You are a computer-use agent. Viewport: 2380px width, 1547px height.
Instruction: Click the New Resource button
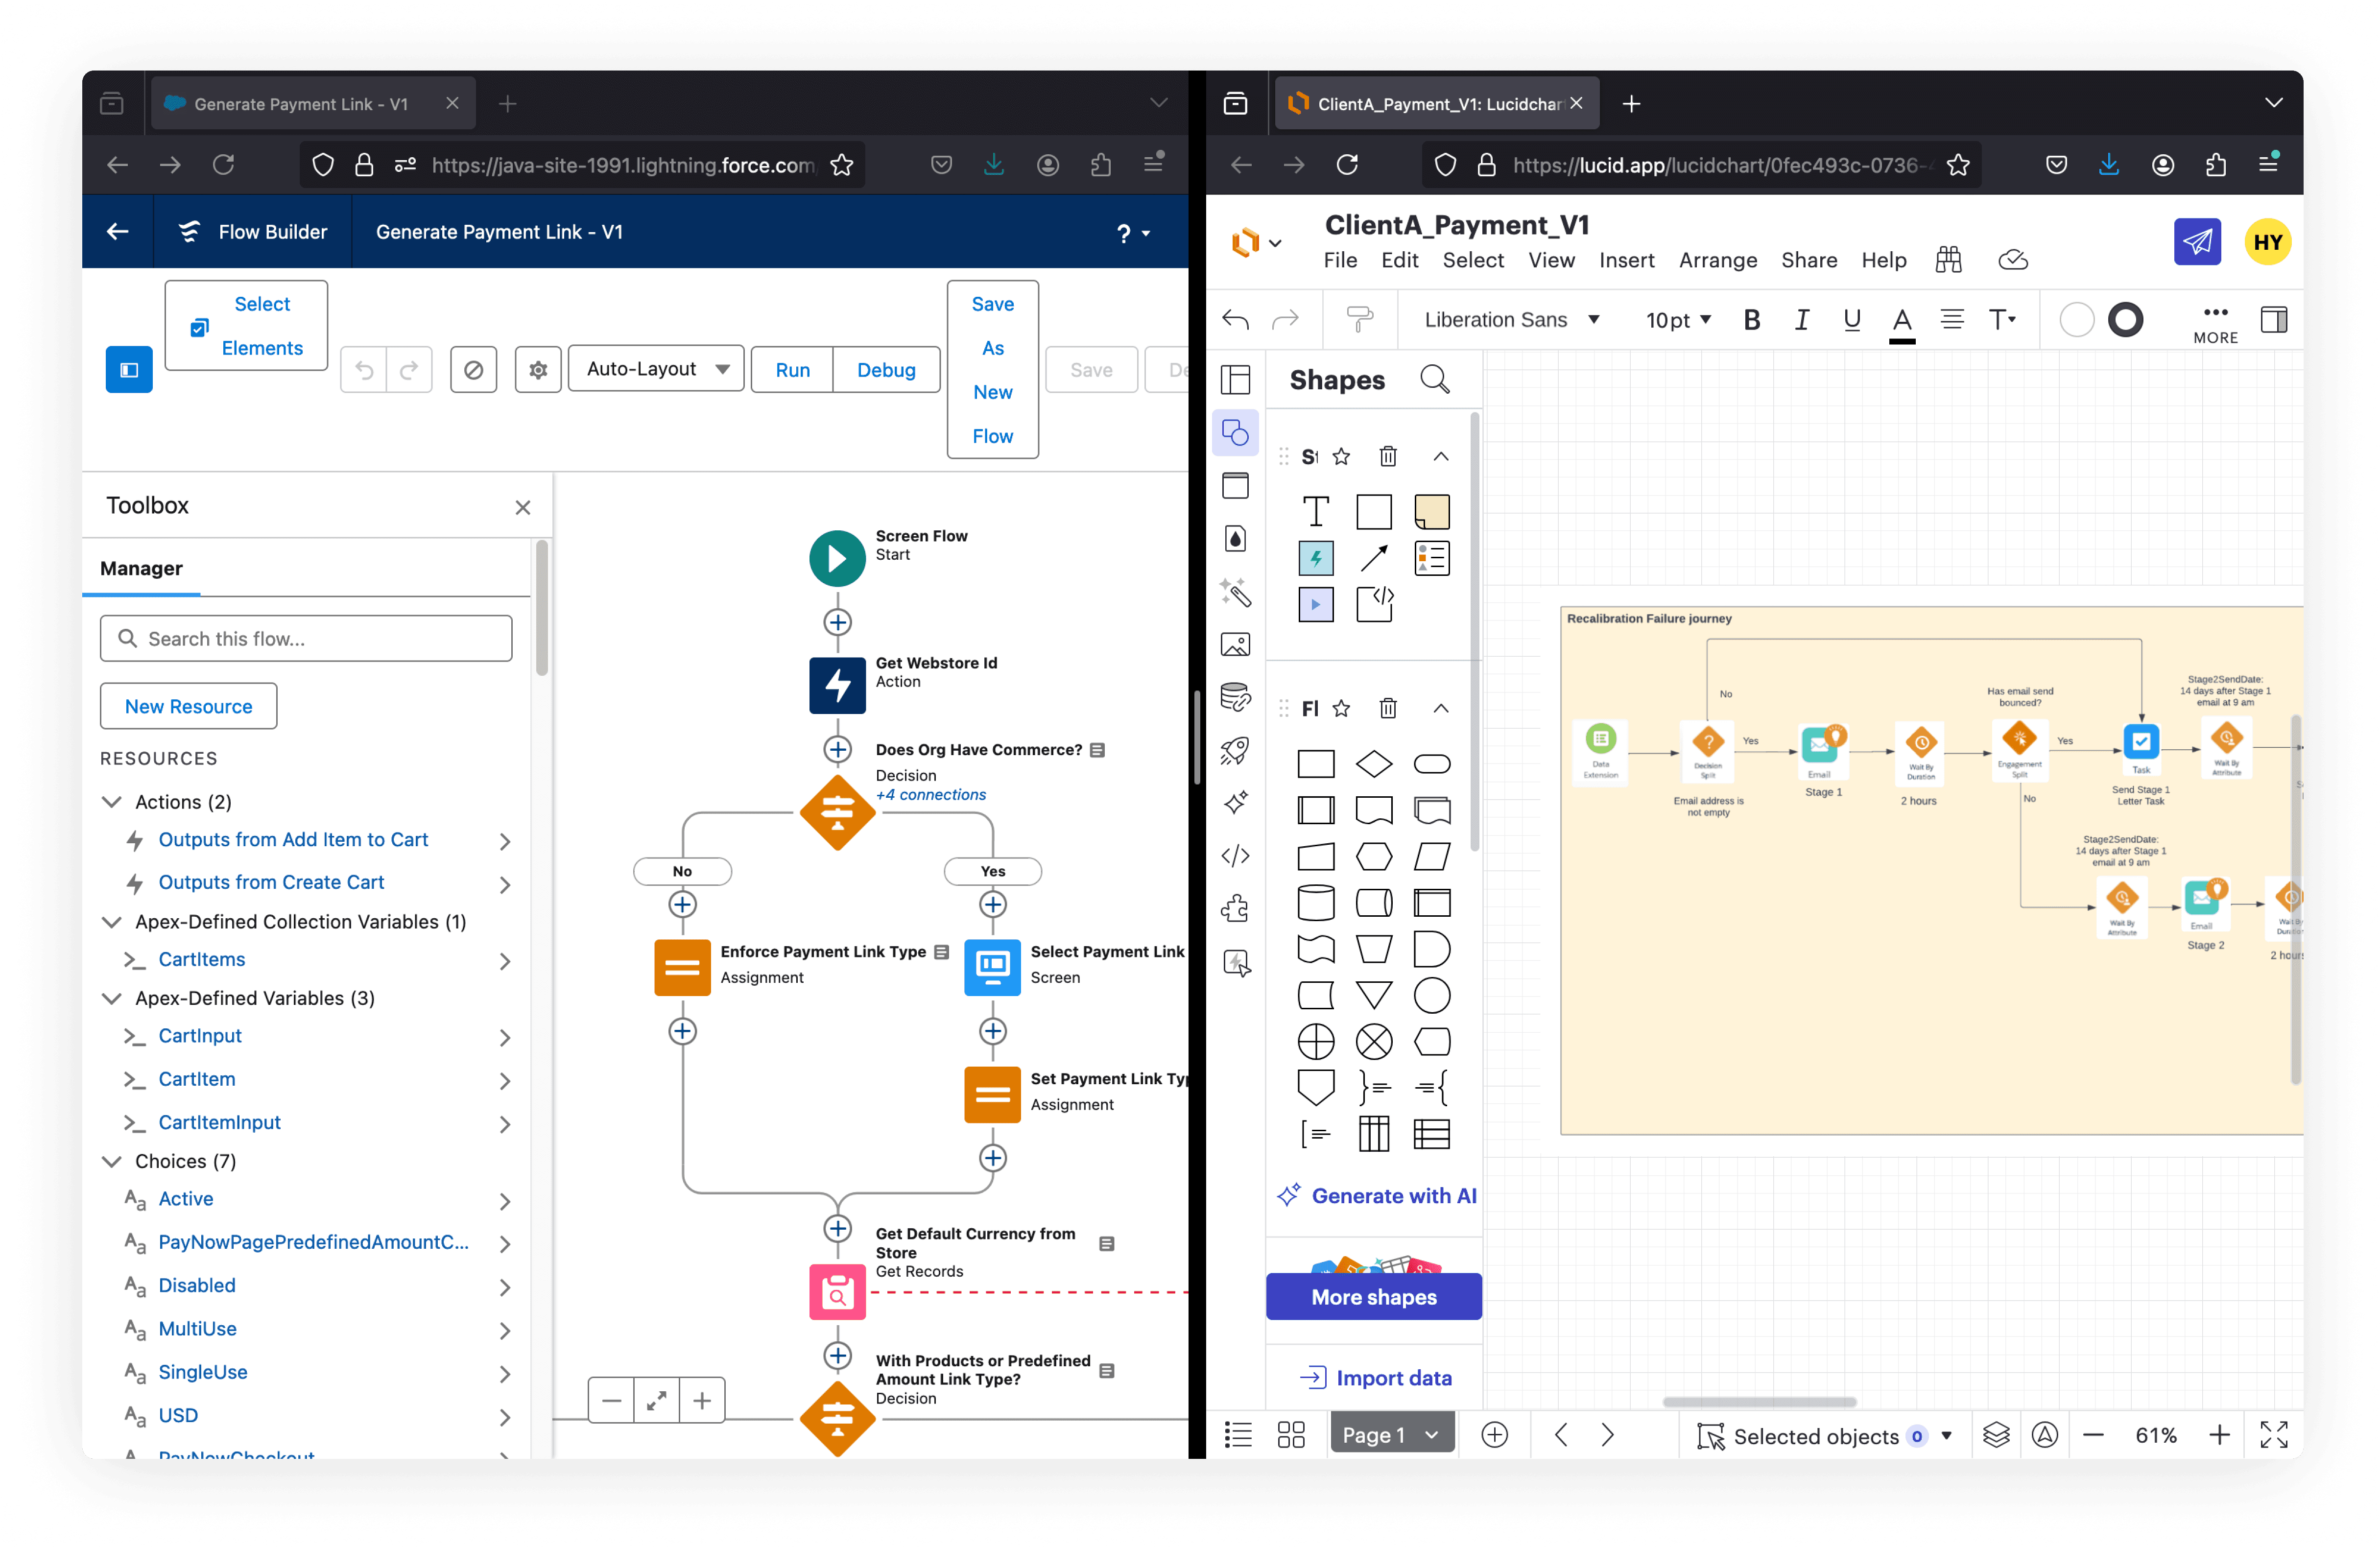[188, 706]
